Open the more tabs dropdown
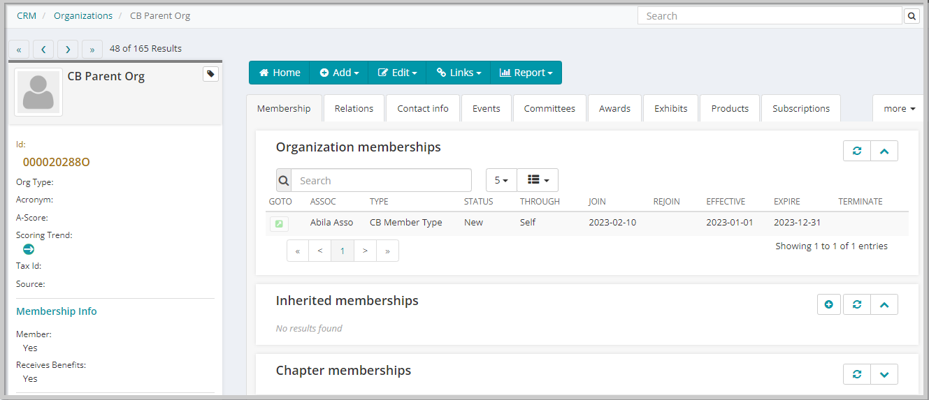 tap(899, 108)
